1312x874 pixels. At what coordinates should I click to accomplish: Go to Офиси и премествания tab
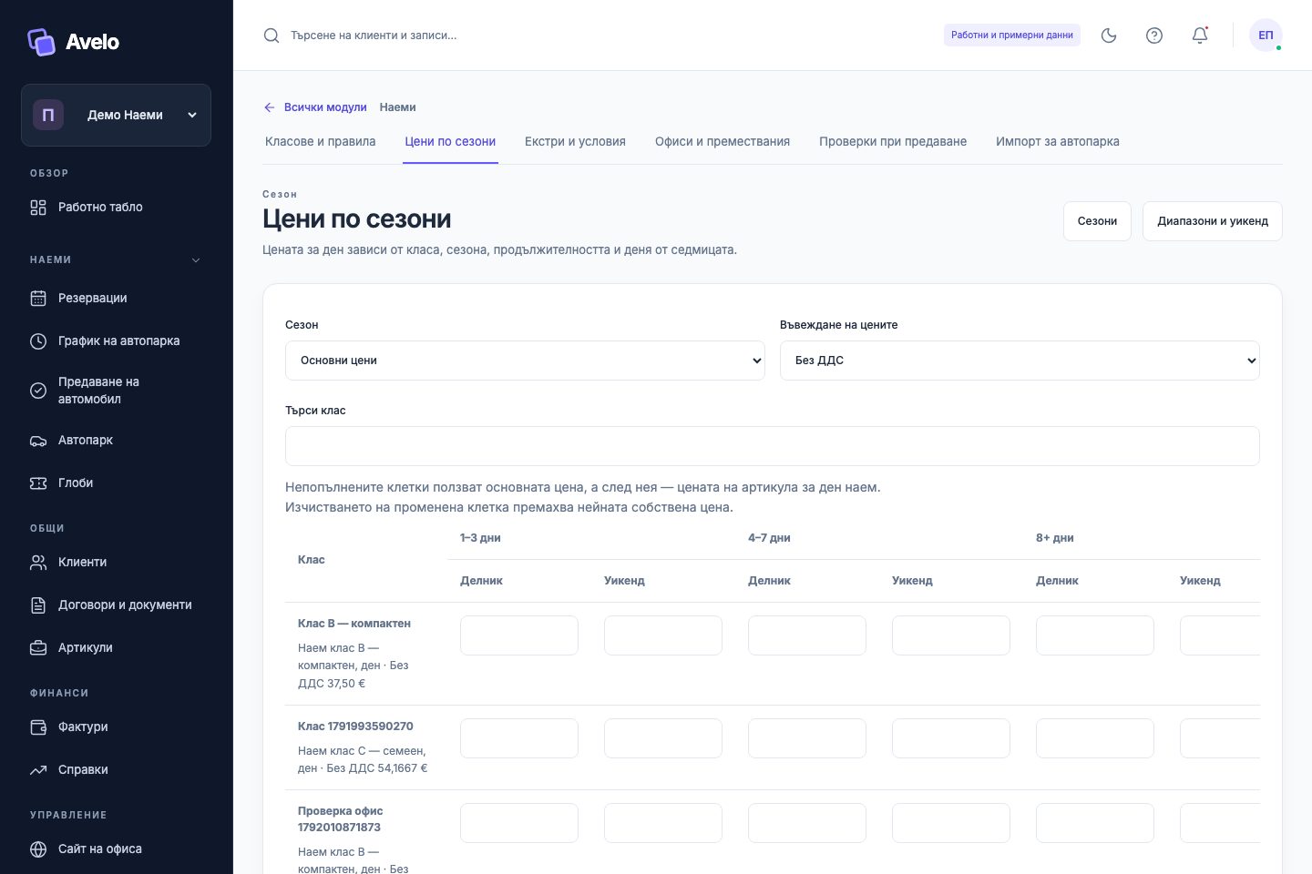coord(723,142)
